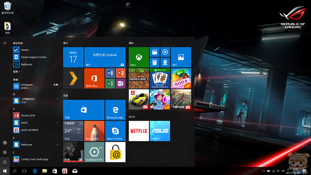Image resolution: width=311 pixels, height=175 pixels.
Task: Open the Asphalt 8 racing game tile
Action: click(x=139, y=99)
